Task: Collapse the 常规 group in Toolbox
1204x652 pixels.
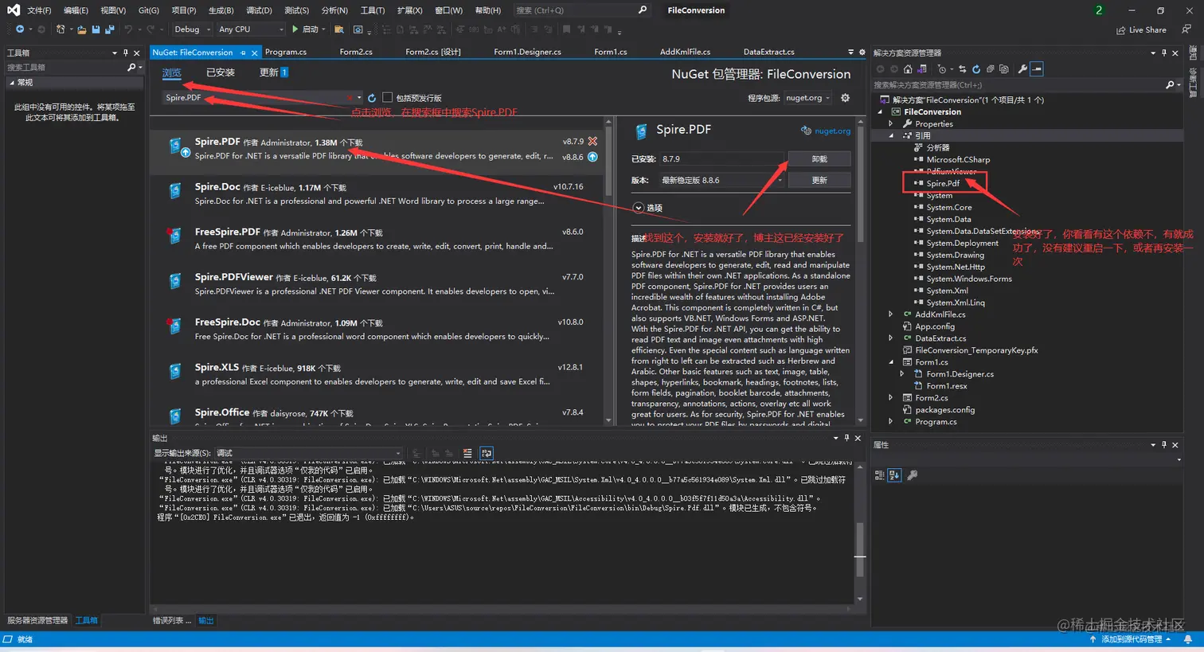Action: pyautogui.click(x=11, y=83)
